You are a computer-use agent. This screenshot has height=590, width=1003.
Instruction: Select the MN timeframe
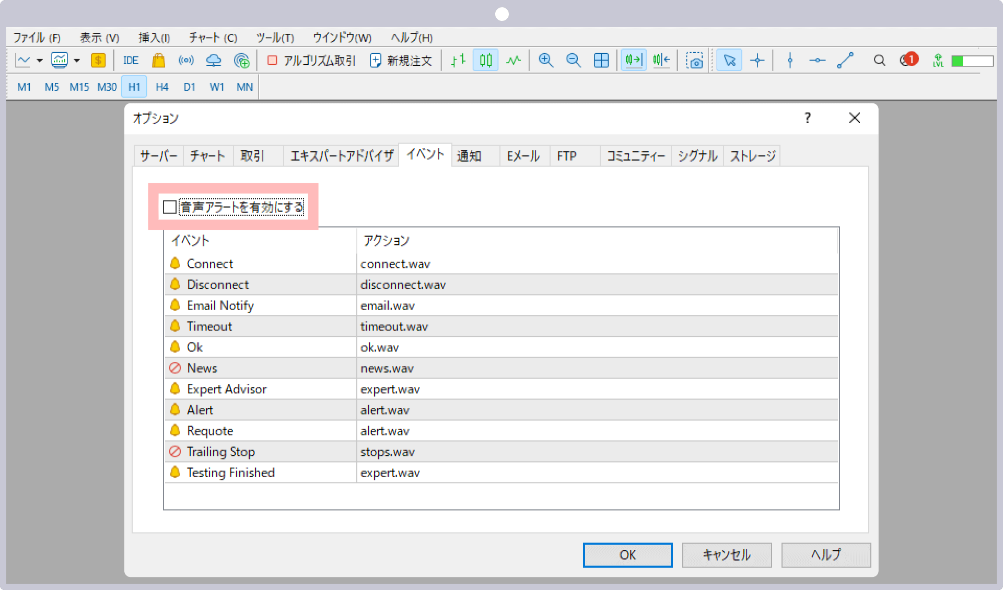[x=244, y=87]
